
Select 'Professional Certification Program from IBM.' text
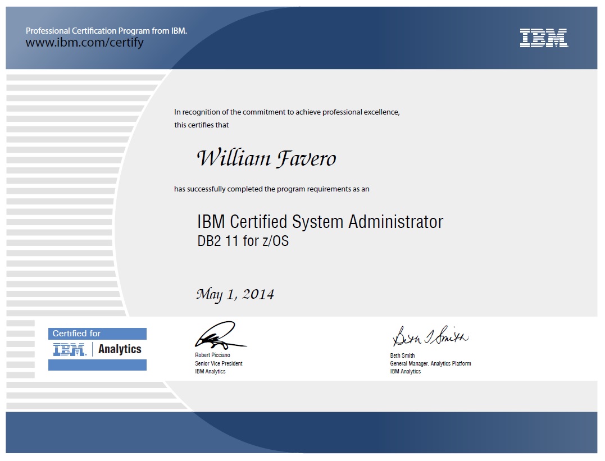tap(106, 31)
